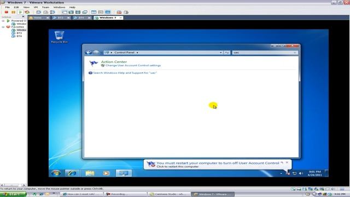Open the Recycle Bin on the Windows 7 desktop

pyautogui.click(x=59, y=37)
